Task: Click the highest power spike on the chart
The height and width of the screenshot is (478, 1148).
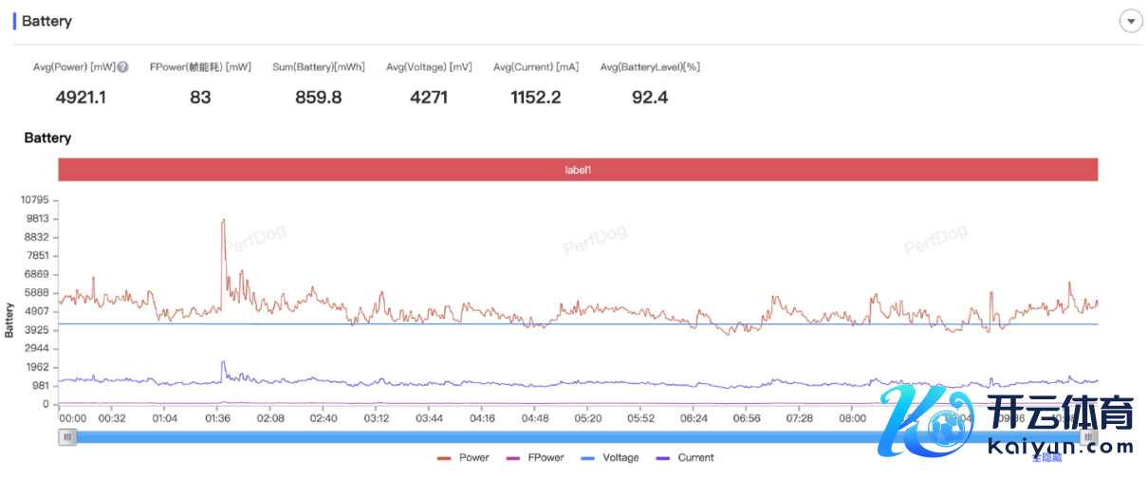Action: tap(223, 221)
